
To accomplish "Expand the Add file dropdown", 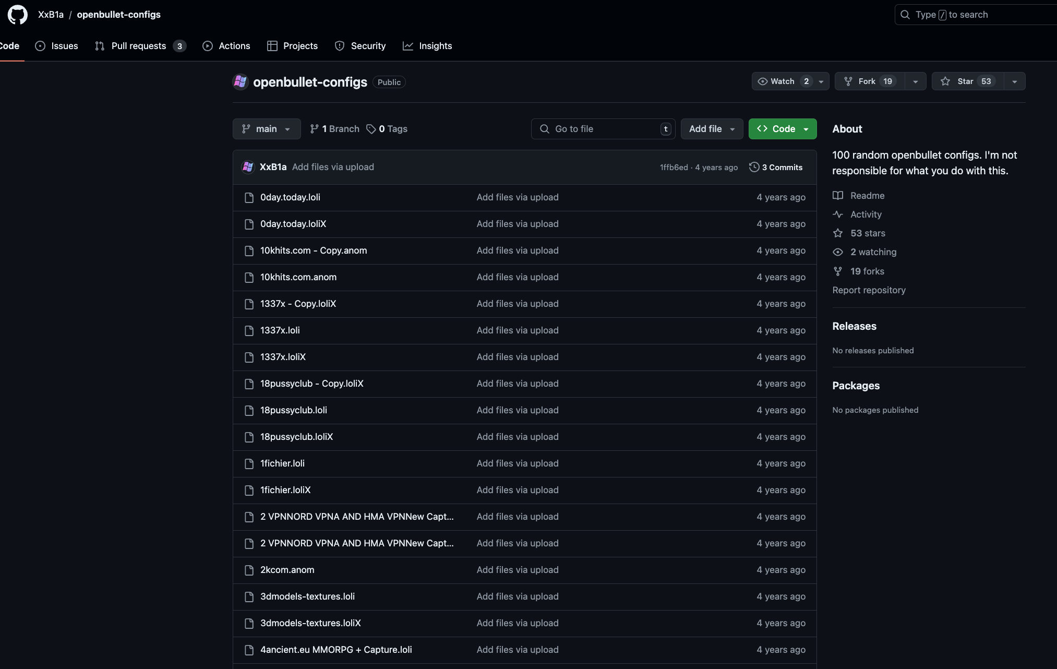I will tap(712, 129).
